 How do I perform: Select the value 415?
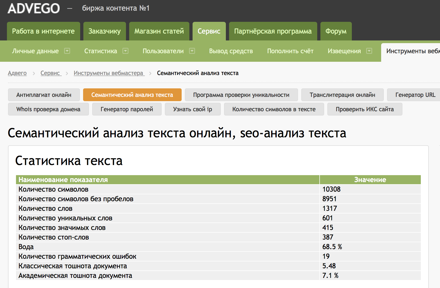(x=328, y=228)
